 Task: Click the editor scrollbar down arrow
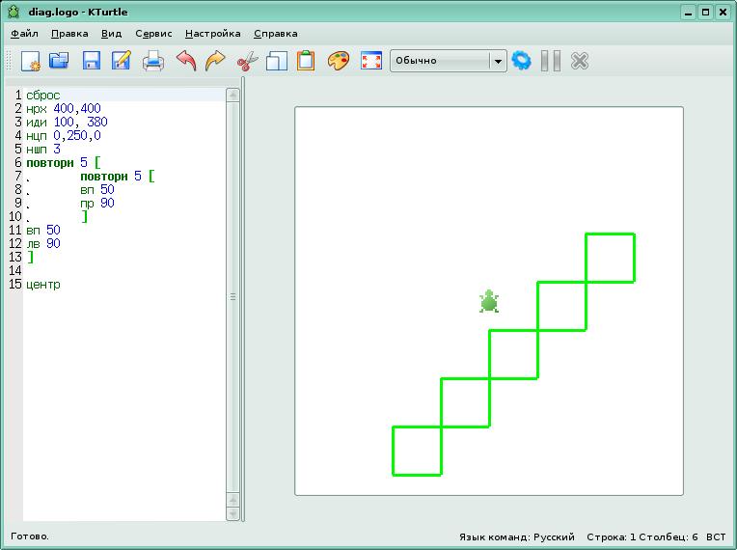[x=232, y=514]
